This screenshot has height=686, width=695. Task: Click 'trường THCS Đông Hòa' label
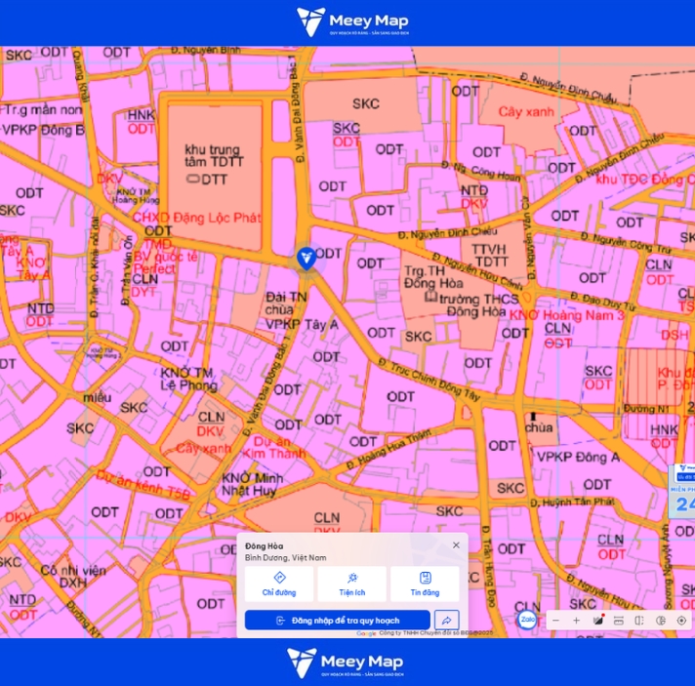pyautogui.click(x=478, y=305)
